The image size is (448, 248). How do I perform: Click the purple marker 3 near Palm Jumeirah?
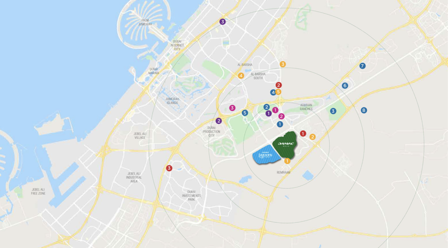(223, 22)
